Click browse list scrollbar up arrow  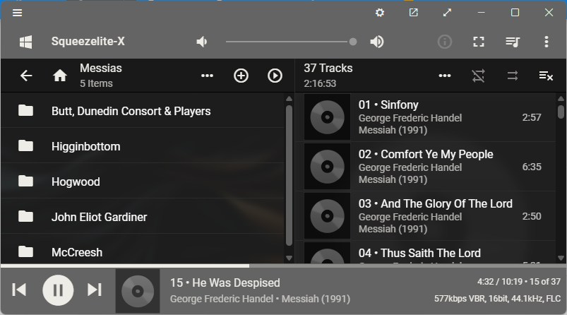point(289,99)
